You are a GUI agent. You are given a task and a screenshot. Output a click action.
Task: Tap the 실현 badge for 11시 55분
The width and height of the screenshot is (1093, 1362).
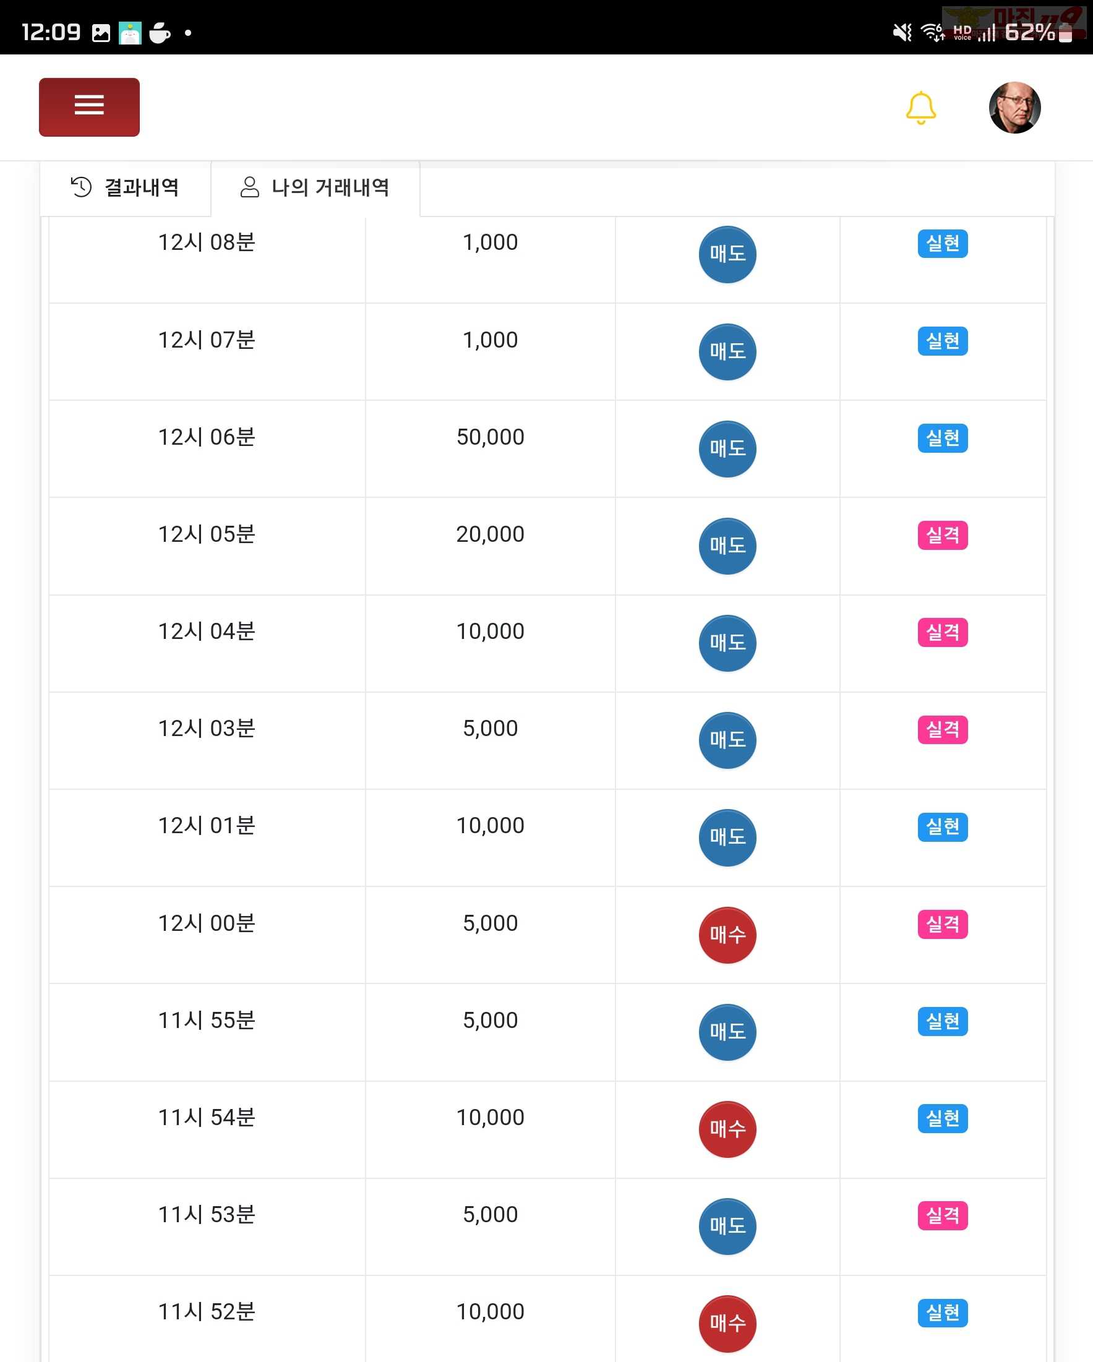(943, 1022)
